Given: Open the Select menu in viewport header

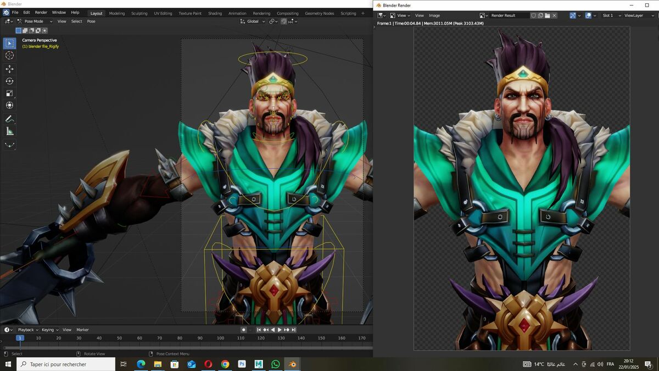Looking at the screenshot, I should 77,21.
